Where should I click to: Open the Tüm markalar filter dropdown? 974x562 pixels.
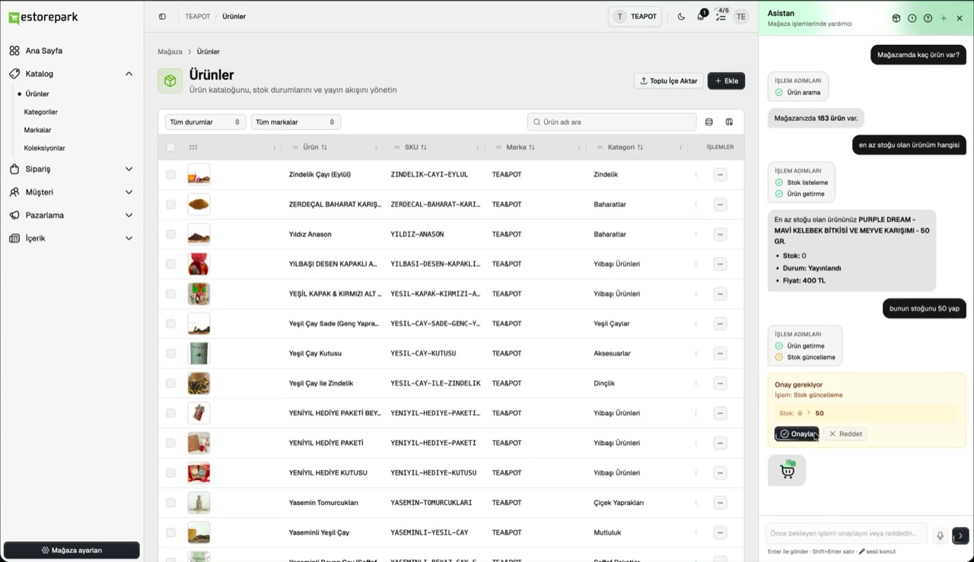(295, 122)
